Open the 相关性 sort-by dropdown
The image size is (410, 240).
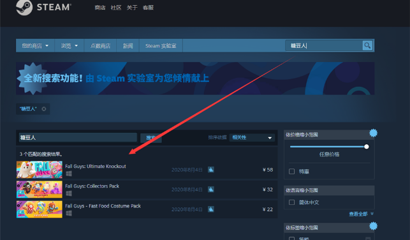pyautogui.click(x=252, y=137)
